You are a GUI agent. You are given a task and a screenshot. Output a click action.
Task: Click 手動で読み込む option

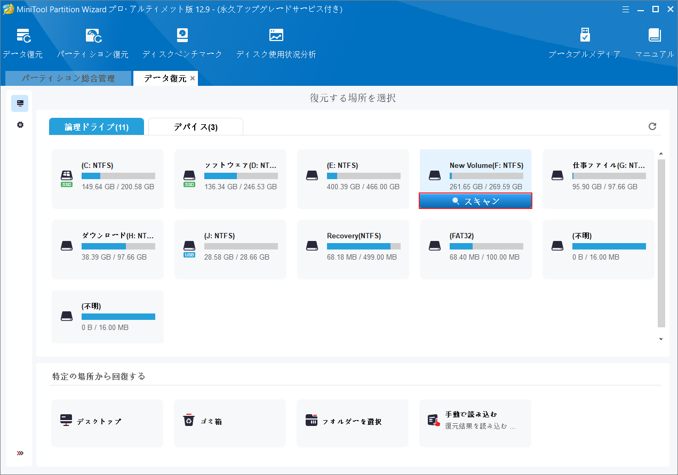[475, 423]
